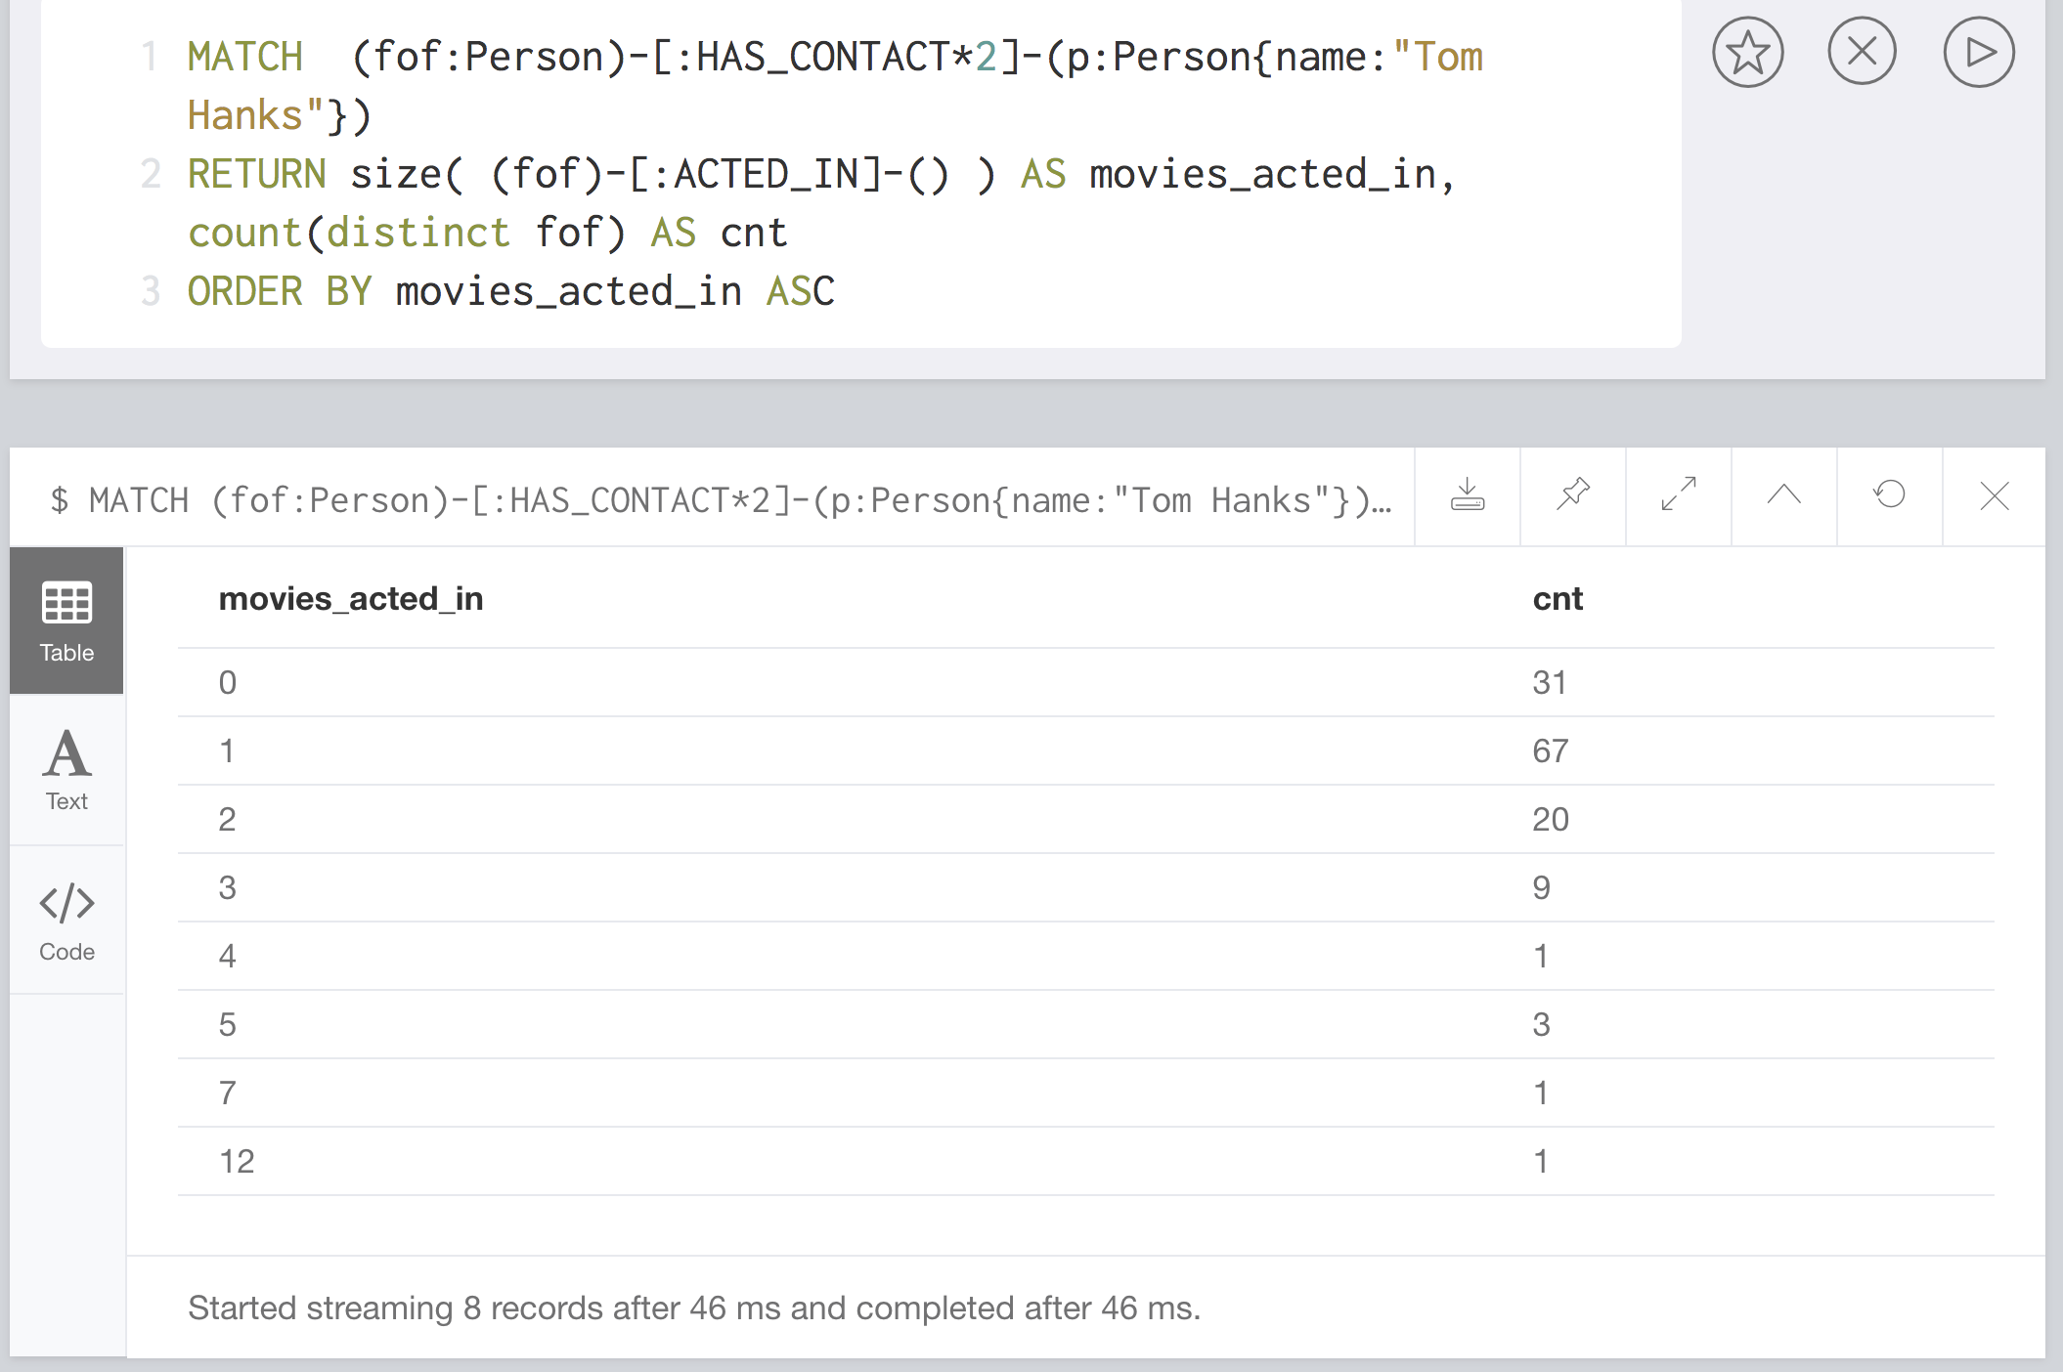The width and height of the screenshot is (2063, 1372).
Task: Switch to Code view tab
Action: (66, 921)
